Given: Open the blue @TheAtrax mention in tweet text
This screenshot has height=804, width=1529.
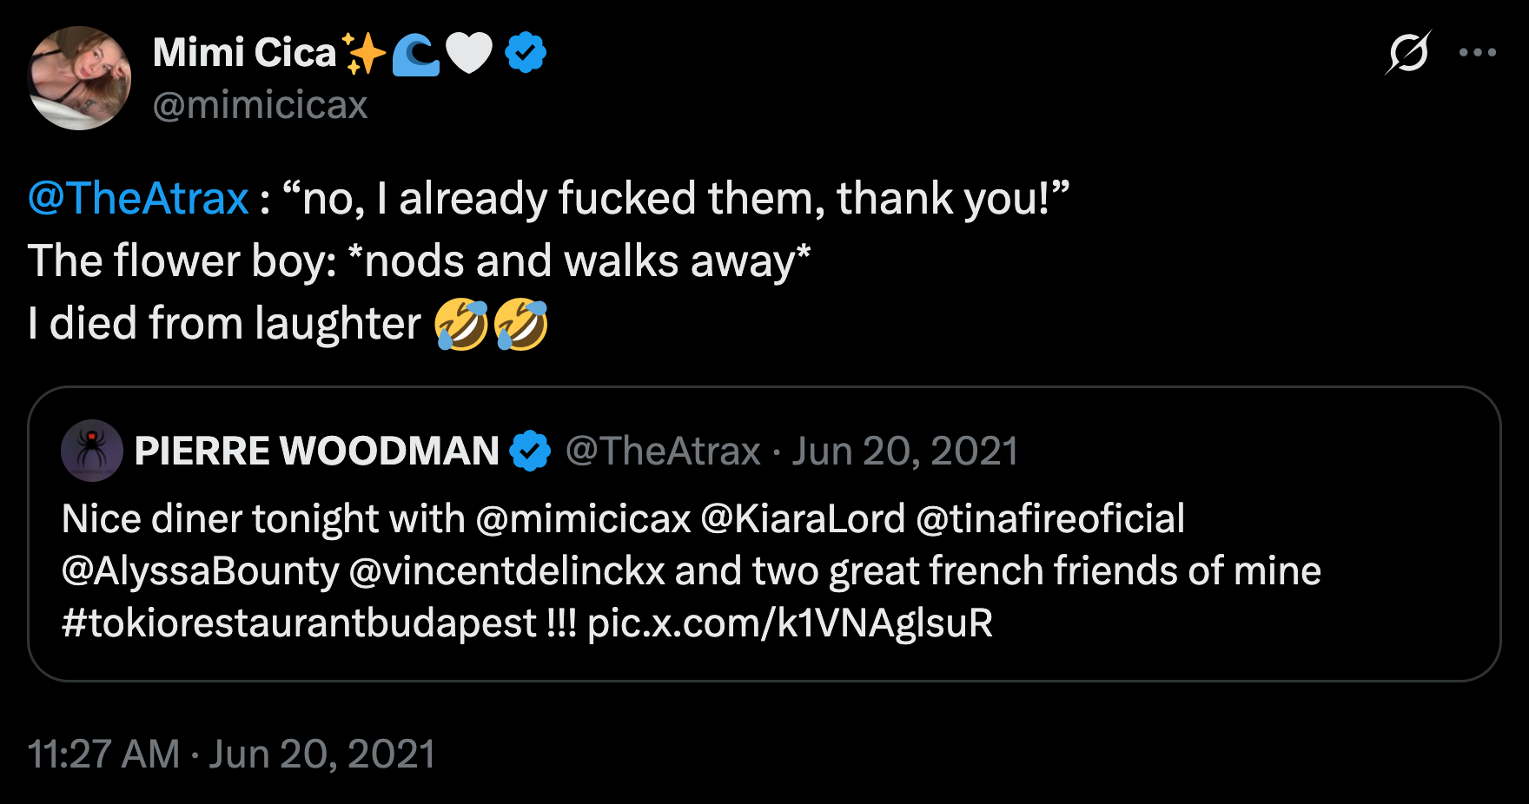Looking at the screenshot, I should coord(138,198).
